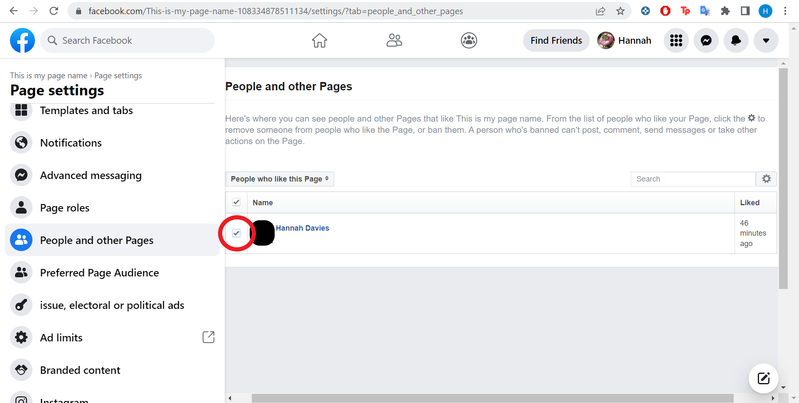Click the content scrollbar down arrow
799x403 pixels.
pyautogui.click(x=783, y=388)
